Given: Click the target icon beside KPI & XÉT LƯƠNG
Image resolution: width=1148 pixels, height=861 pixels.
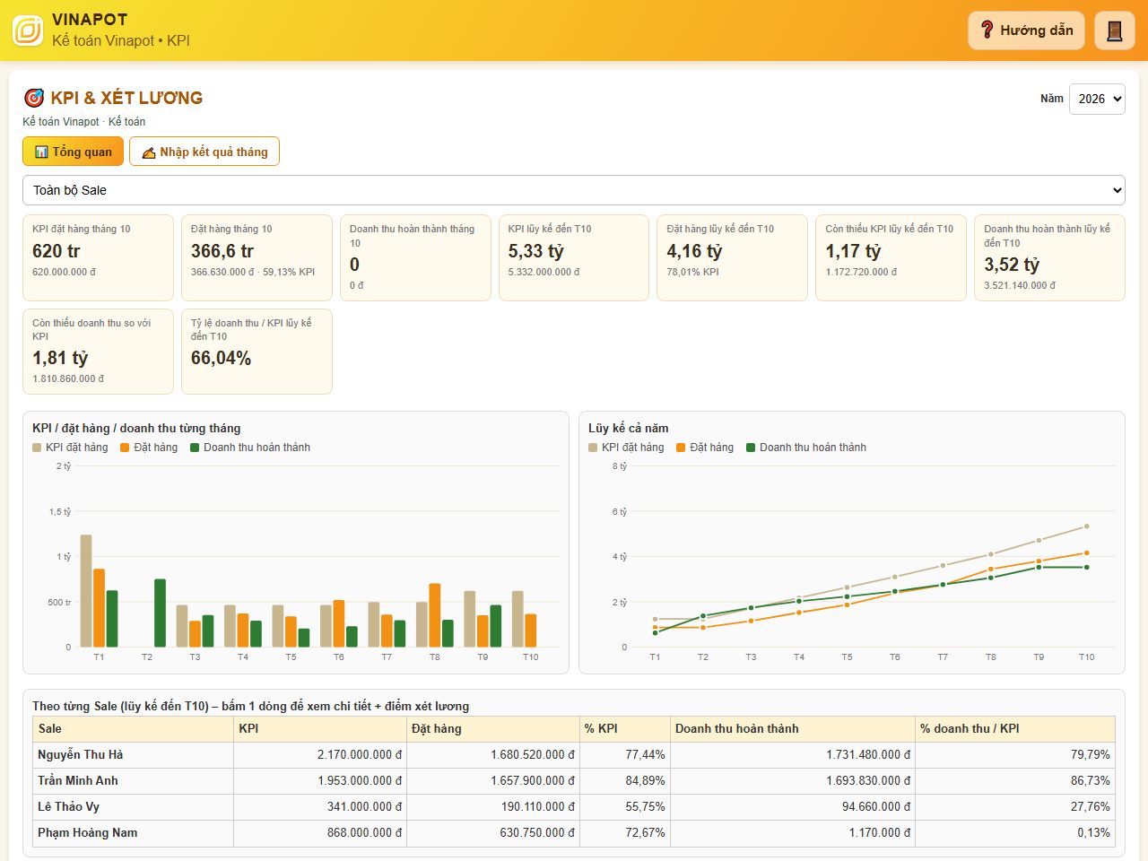Looking at the screenshot, I should click(34, 98).
